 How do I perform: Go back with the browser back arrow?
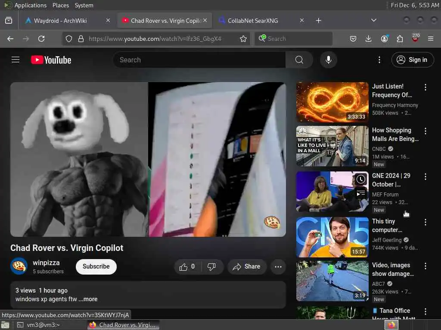click(10, 39)
